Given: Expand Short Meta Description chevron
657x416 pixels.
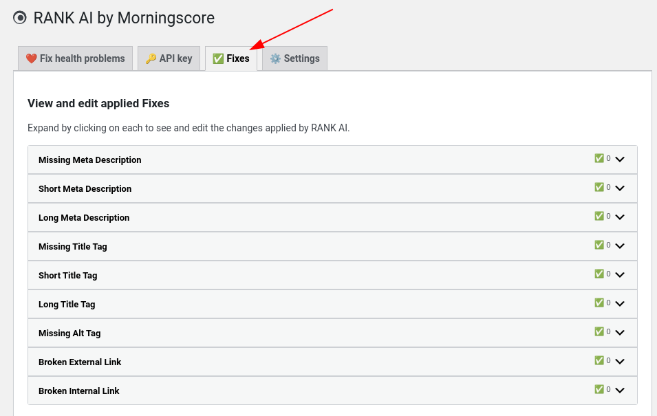Looking at the screenshot, I should (x=620, y=188).
